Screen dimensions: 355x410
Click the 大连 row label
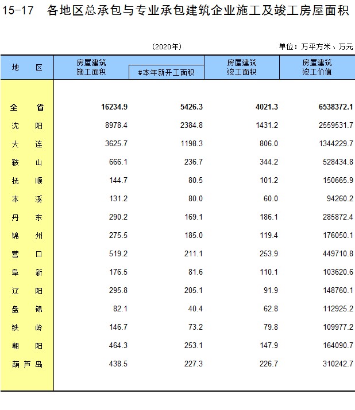click(x=27, y=144)
